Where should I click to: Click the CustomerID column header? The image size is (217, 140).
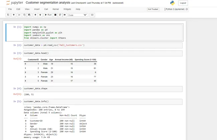coord(33,60)
